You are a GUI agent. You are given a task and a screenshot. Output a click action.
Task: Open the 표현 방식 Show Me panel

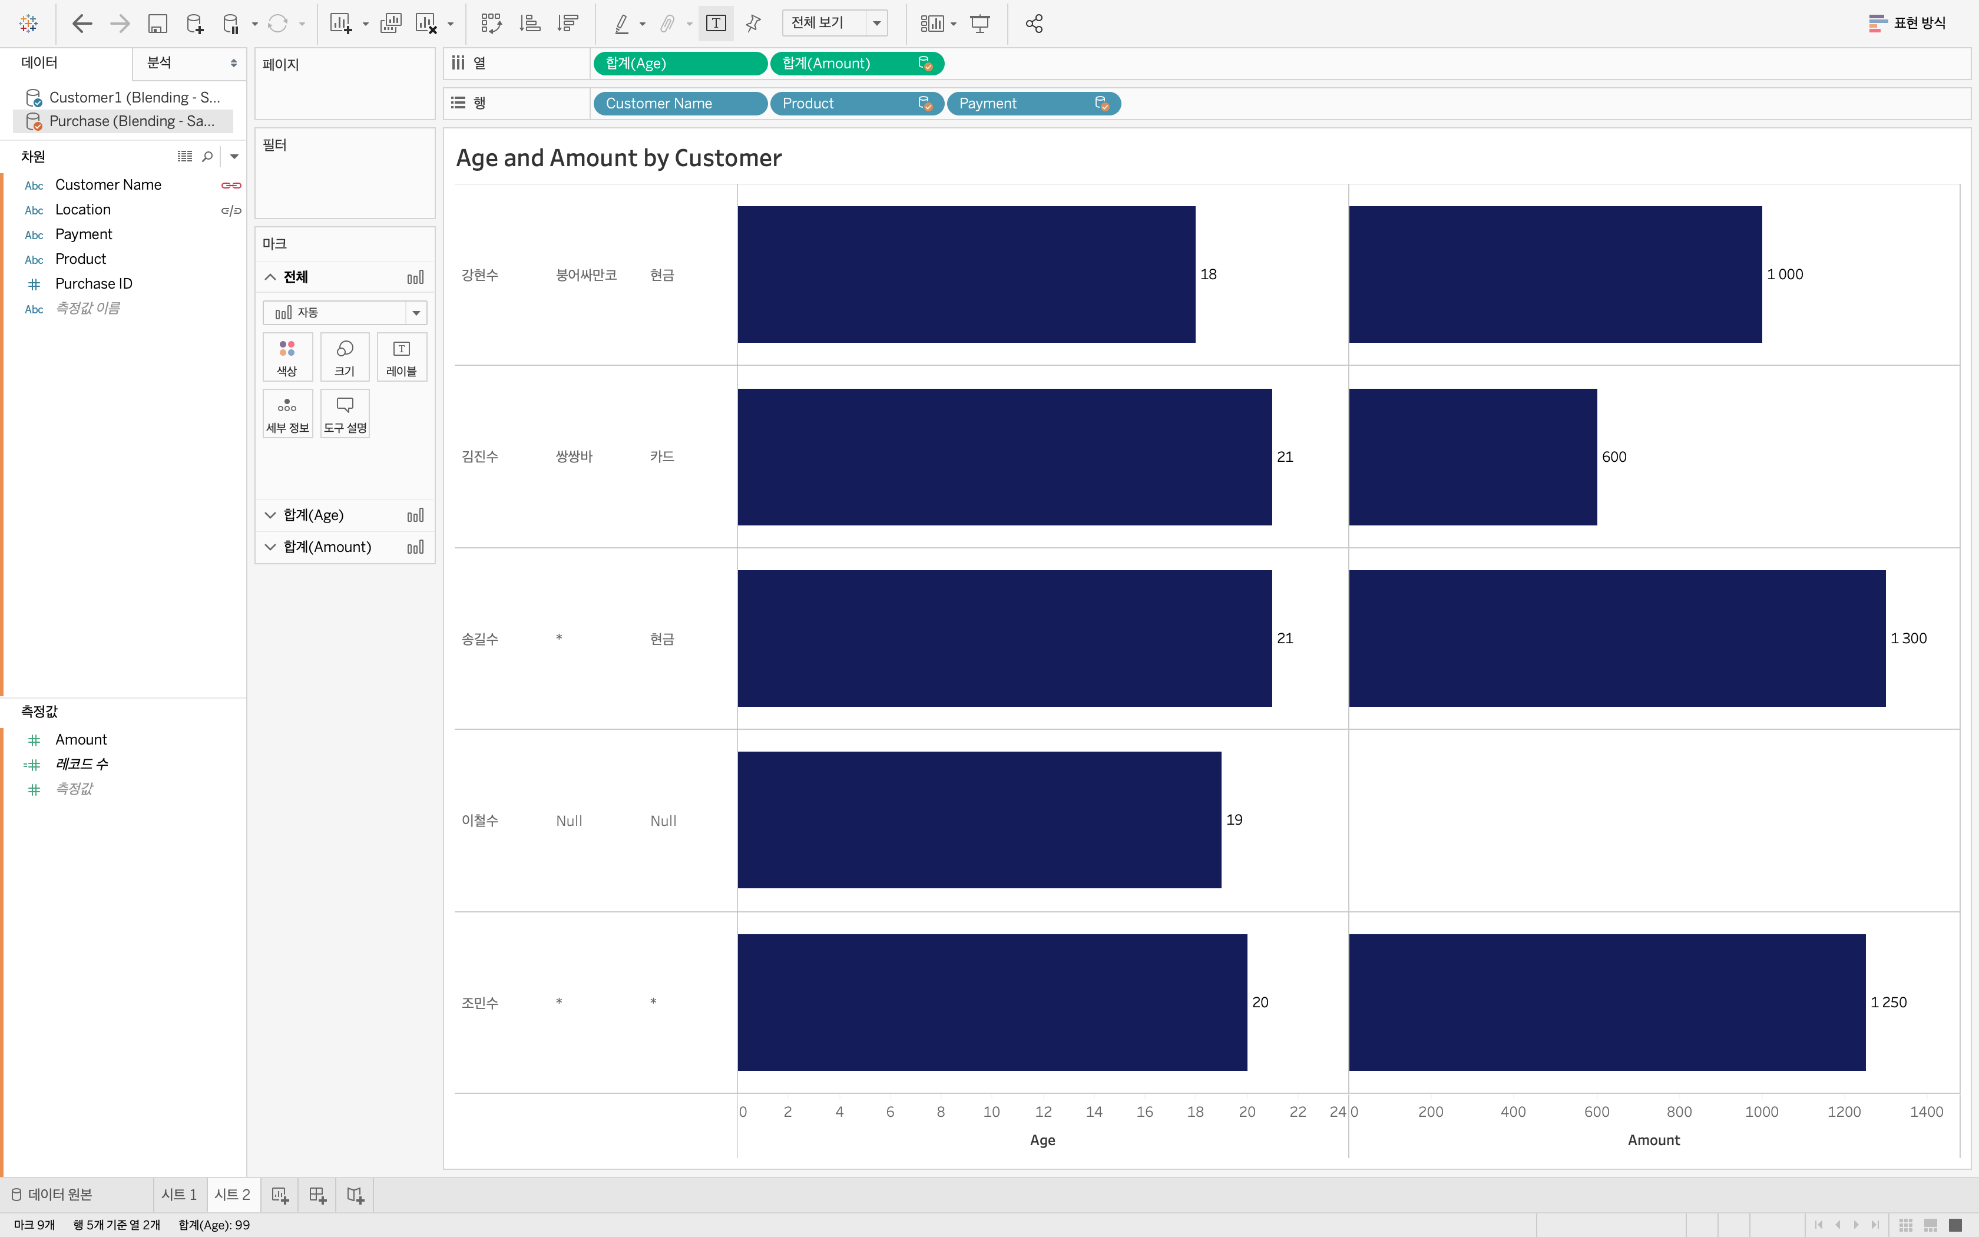tap(1907, 23)
